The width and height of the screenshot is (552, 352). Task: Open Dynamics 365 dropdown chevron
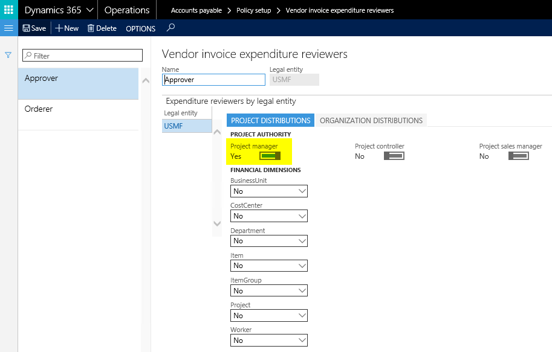(x=90, y=10)
